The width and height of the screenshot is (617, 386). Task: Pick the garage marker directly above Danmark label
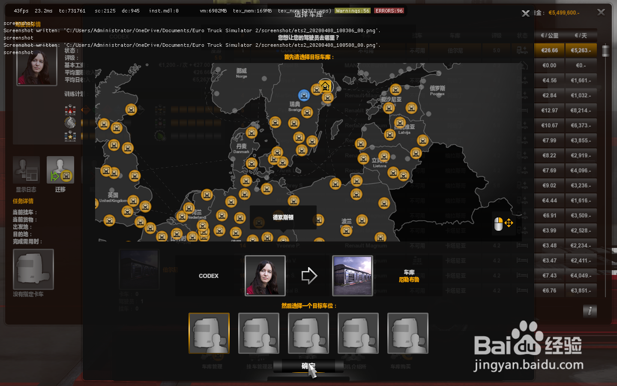(252, 133)
